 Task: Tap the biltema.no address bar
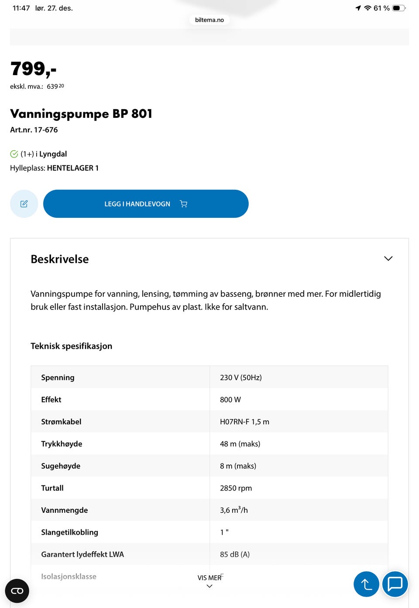(x=209, y=20)
